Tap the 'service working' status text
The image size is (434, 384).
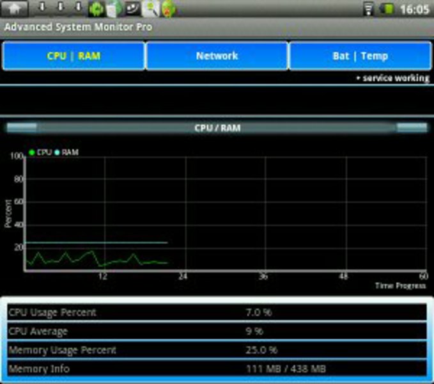[x=396, y=78]
